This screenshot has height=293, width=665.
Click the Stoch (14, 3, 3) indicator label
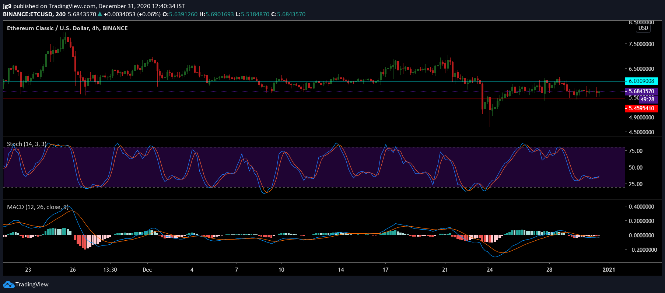coord(27,144)
